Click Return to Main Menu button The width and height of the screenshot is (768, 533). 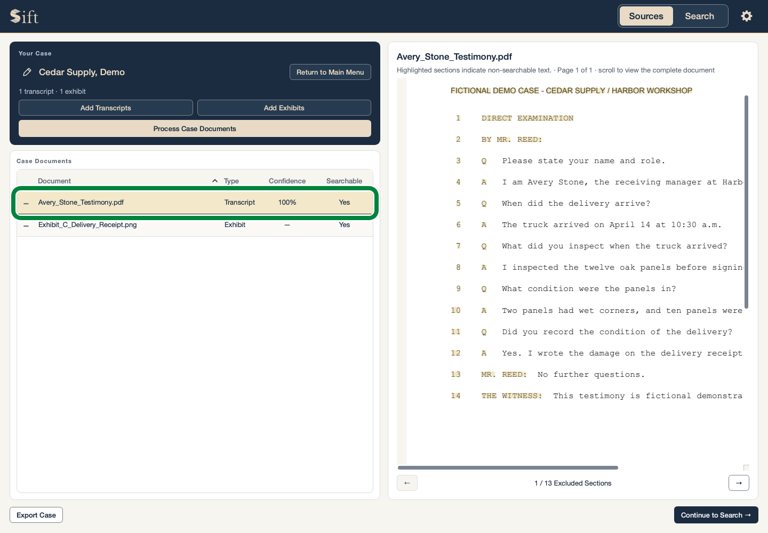click(x=330, y=72)
